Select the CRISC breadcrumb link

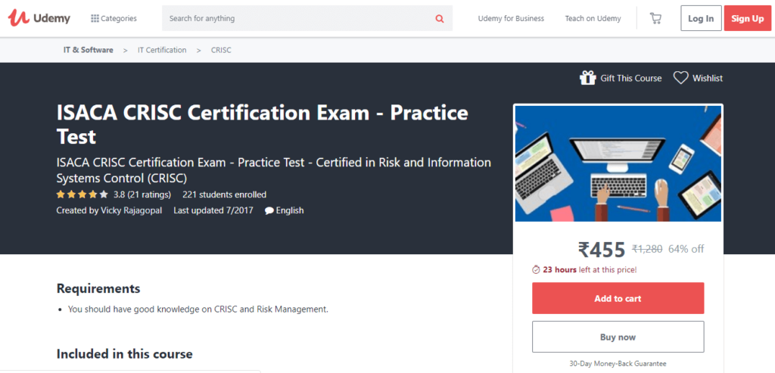[222, 50]
